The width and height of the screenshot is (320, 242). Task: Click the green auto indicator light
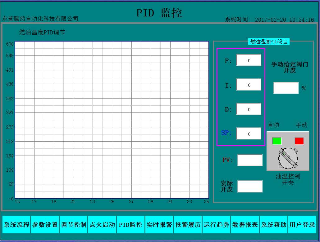point(277,141)
